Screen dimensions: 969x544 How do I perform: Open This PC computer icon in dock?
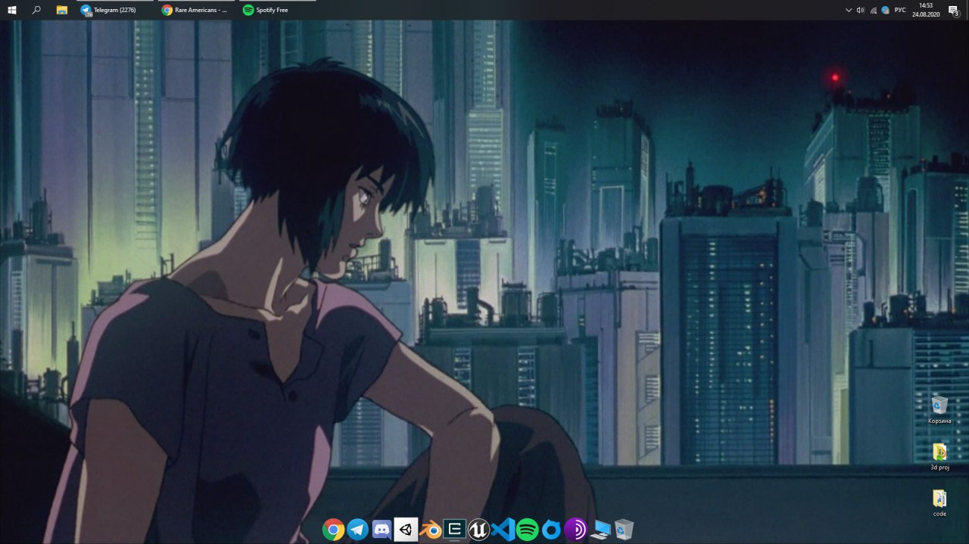pos(600,529)
